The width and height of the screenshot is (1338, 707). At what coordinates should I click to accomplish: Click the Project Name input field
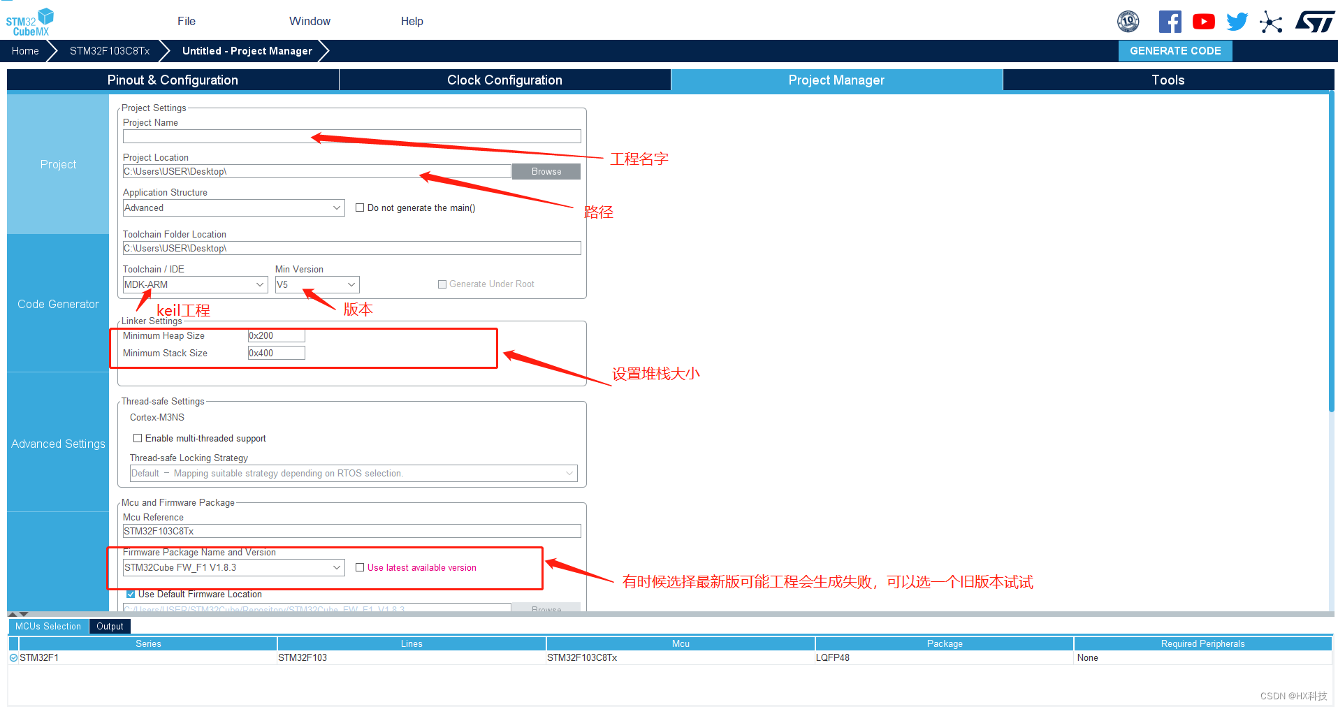[352, 136]
